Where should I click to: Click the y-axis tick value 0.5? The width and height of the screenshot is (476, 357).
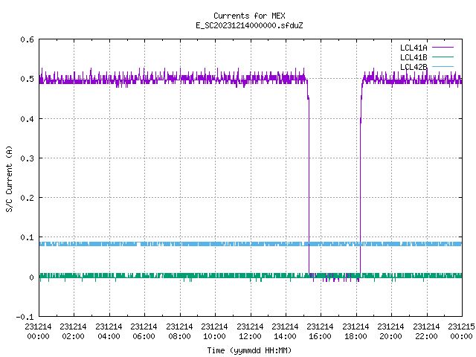pyautogui.click(x=27, y=79)
